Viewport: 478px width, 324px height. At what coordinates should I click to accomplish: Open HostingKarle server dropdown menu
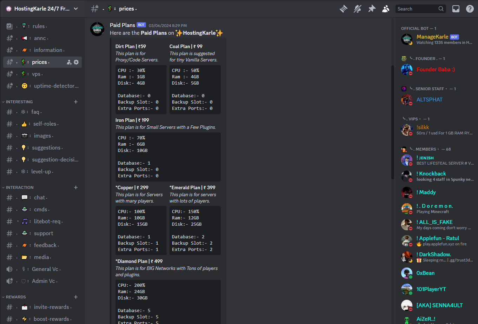click(42, 9)
